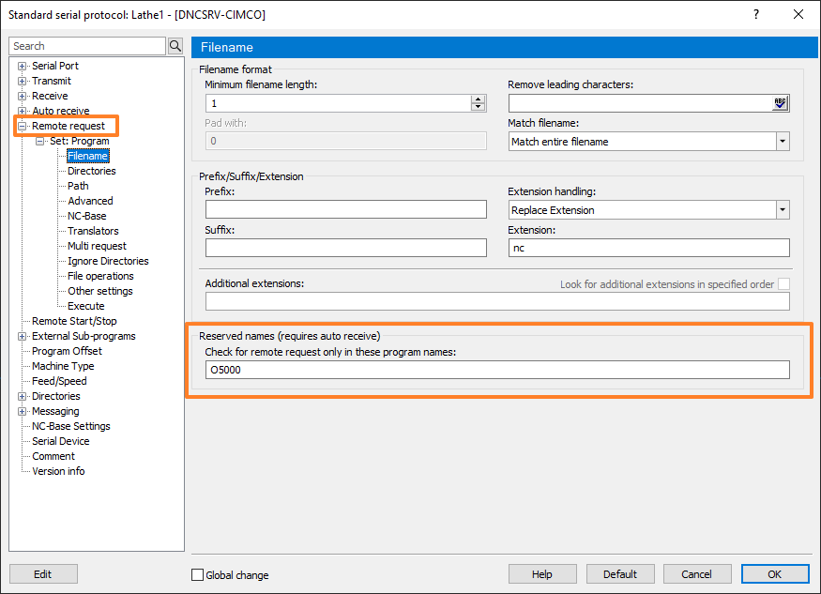
Task: Click the Additional extensions field
Action: (497, 301)
